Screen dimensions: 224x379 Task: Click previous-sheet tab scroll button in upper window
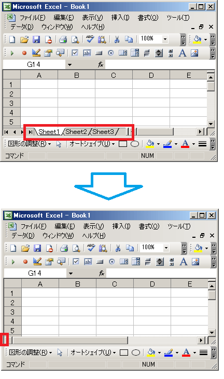(x=14, y=132)
